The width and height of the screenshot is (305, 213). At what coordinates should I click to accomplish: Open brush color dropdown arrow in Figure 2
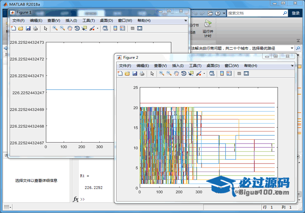coord(204,74)
